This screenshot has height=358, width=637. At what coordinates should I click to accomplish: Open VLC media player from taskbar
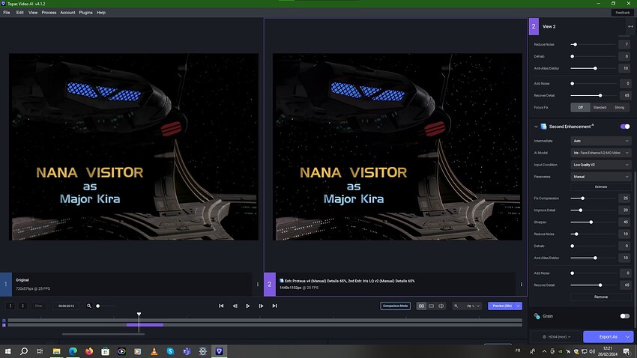[x=154, y=351]
